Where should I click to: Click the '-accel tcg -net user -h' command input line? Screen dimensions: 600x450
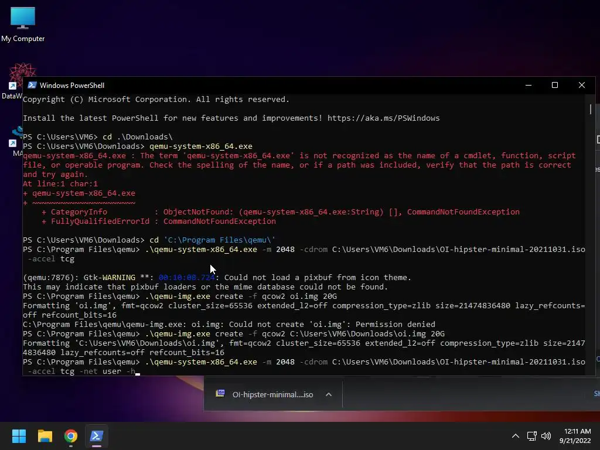pyautogui.click(x=81, y=371)
